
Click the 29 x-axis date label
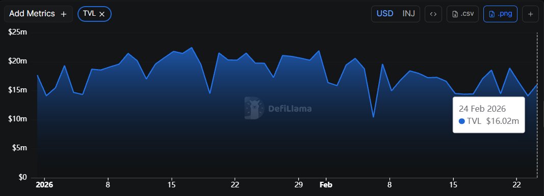coord(298,184)
